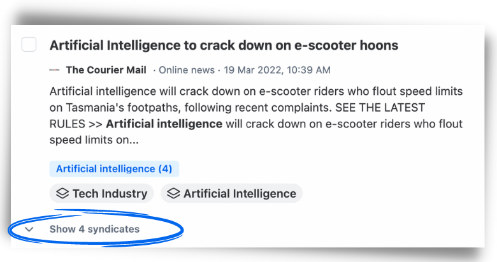Tick the article selection checkbox

tap(29, 45)
